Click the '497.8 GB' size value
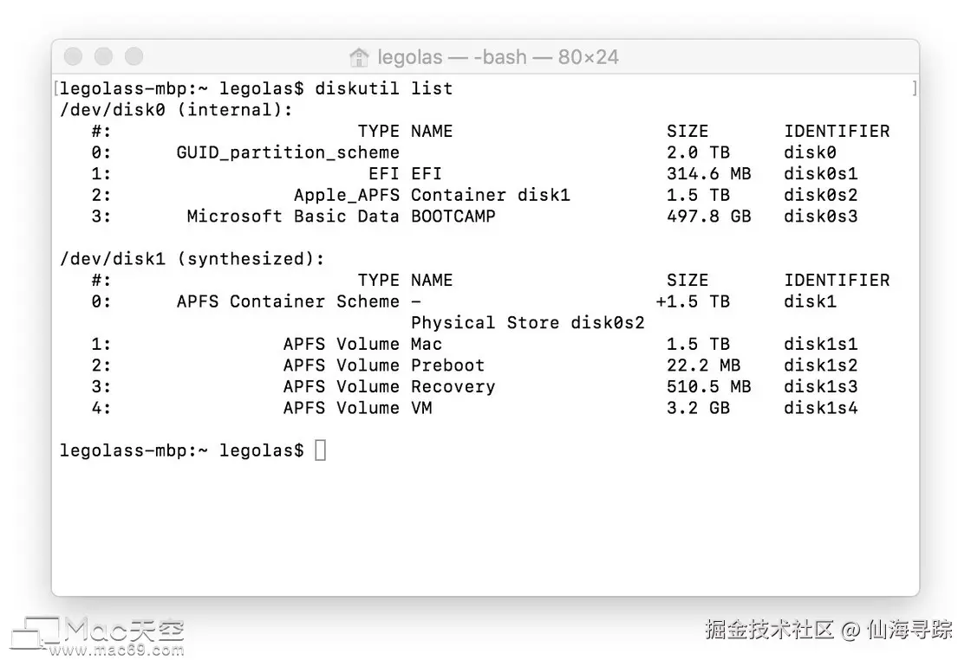 [x=708, y=217]
